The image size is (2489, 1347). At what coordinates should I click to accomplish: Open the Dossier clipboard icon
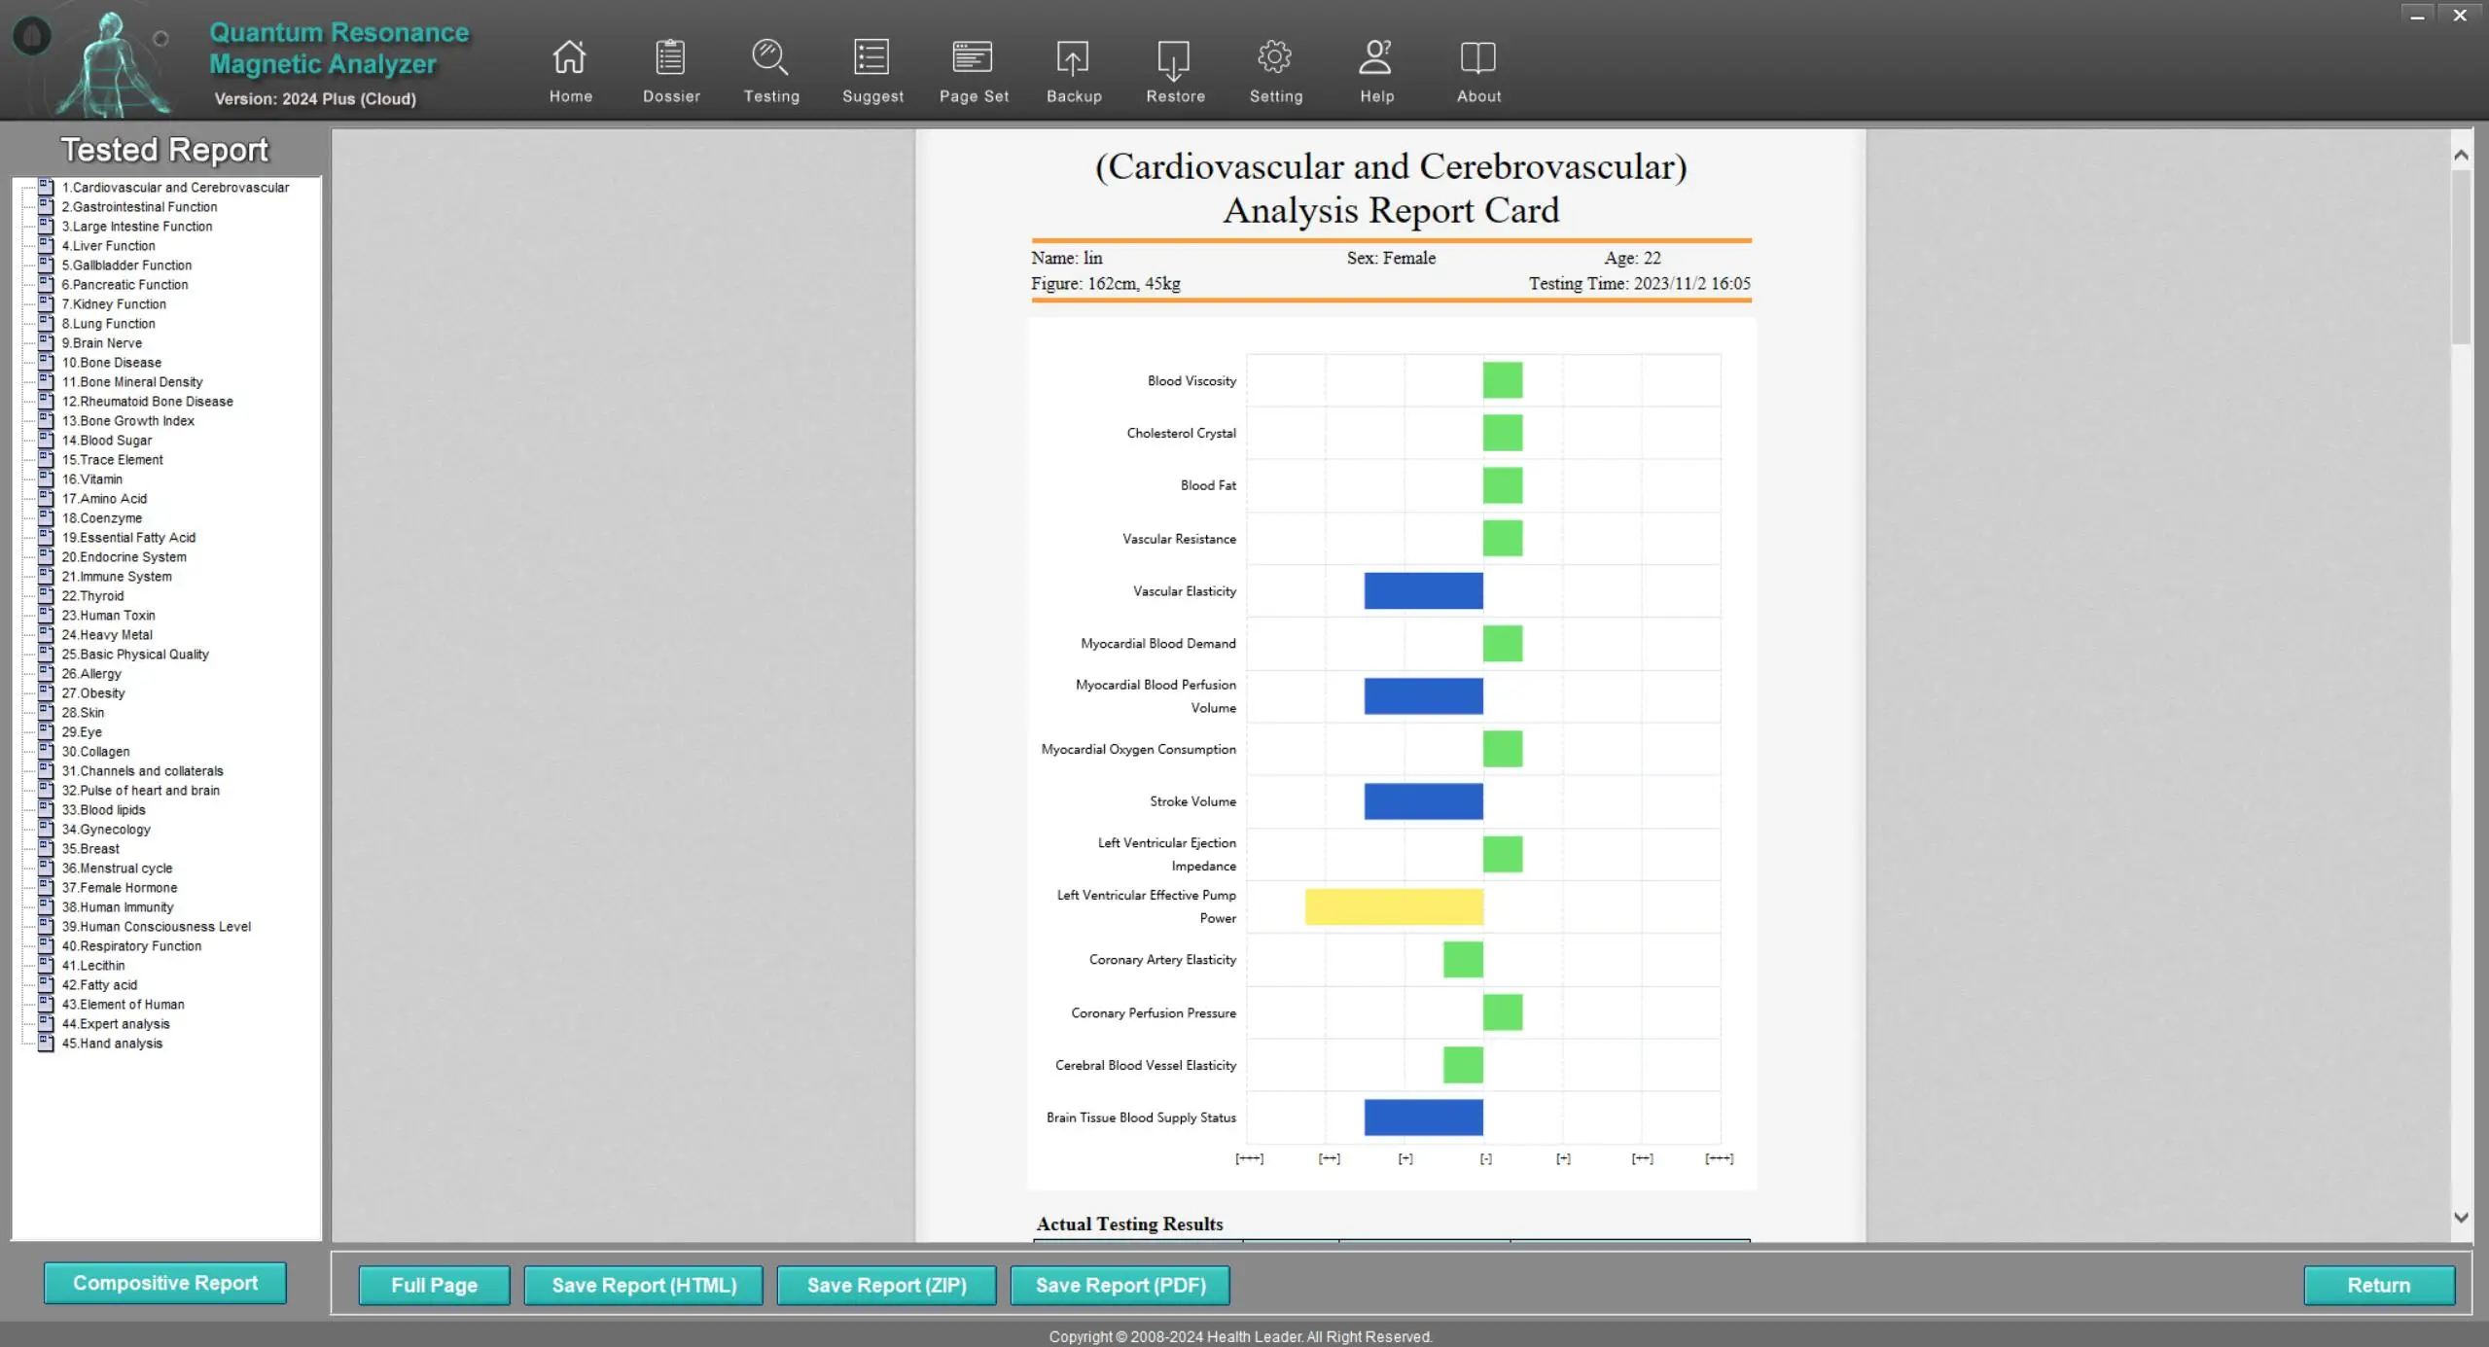click(670, 57)
